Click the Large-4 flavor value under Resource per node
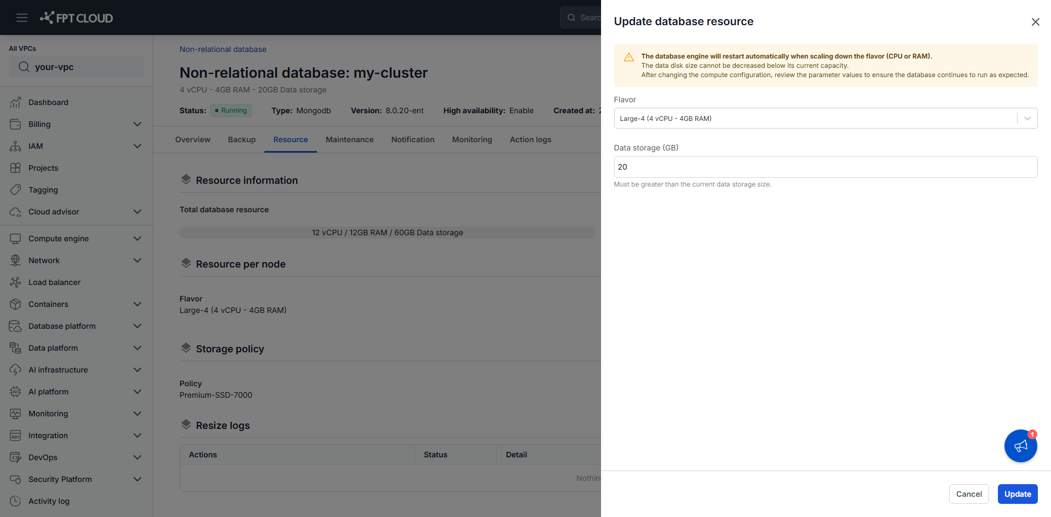 pyautogui.click(x=233, y=310)
